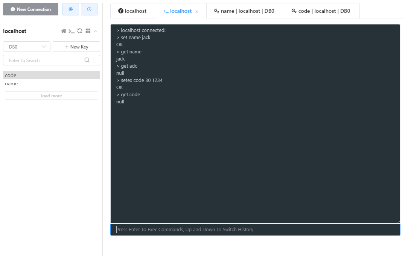
Task: Click the New Connection button
Action: point(31,9)
